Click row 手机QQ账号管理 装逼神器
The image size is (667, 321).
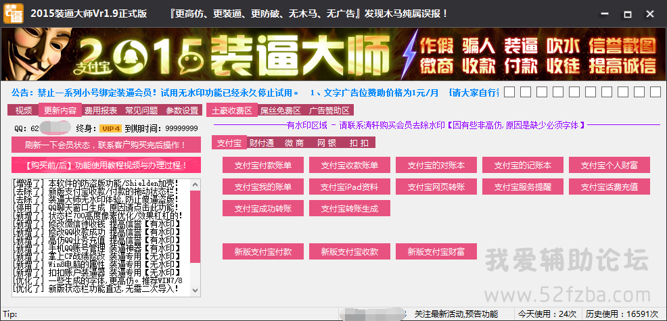tap(97, 248)
